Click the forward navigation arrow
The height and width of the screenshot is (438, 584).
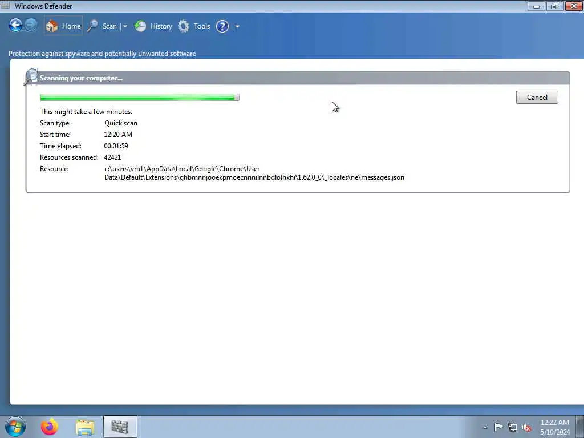(x=31, y=25)
